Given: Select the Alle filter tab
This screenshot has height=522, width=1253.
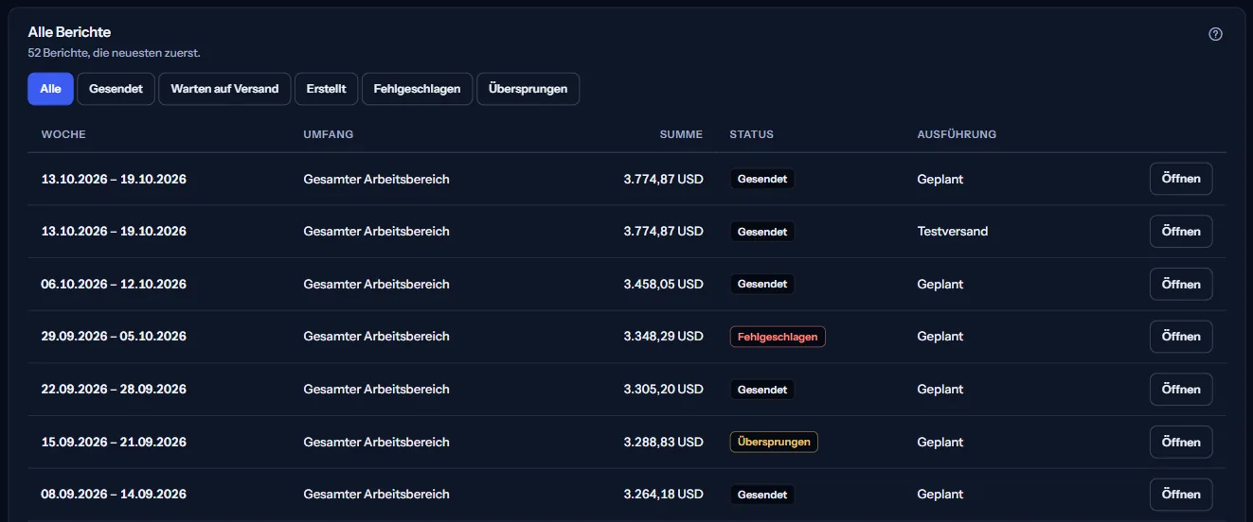Looking at the screenshot, I should click(x=50, y=89).
